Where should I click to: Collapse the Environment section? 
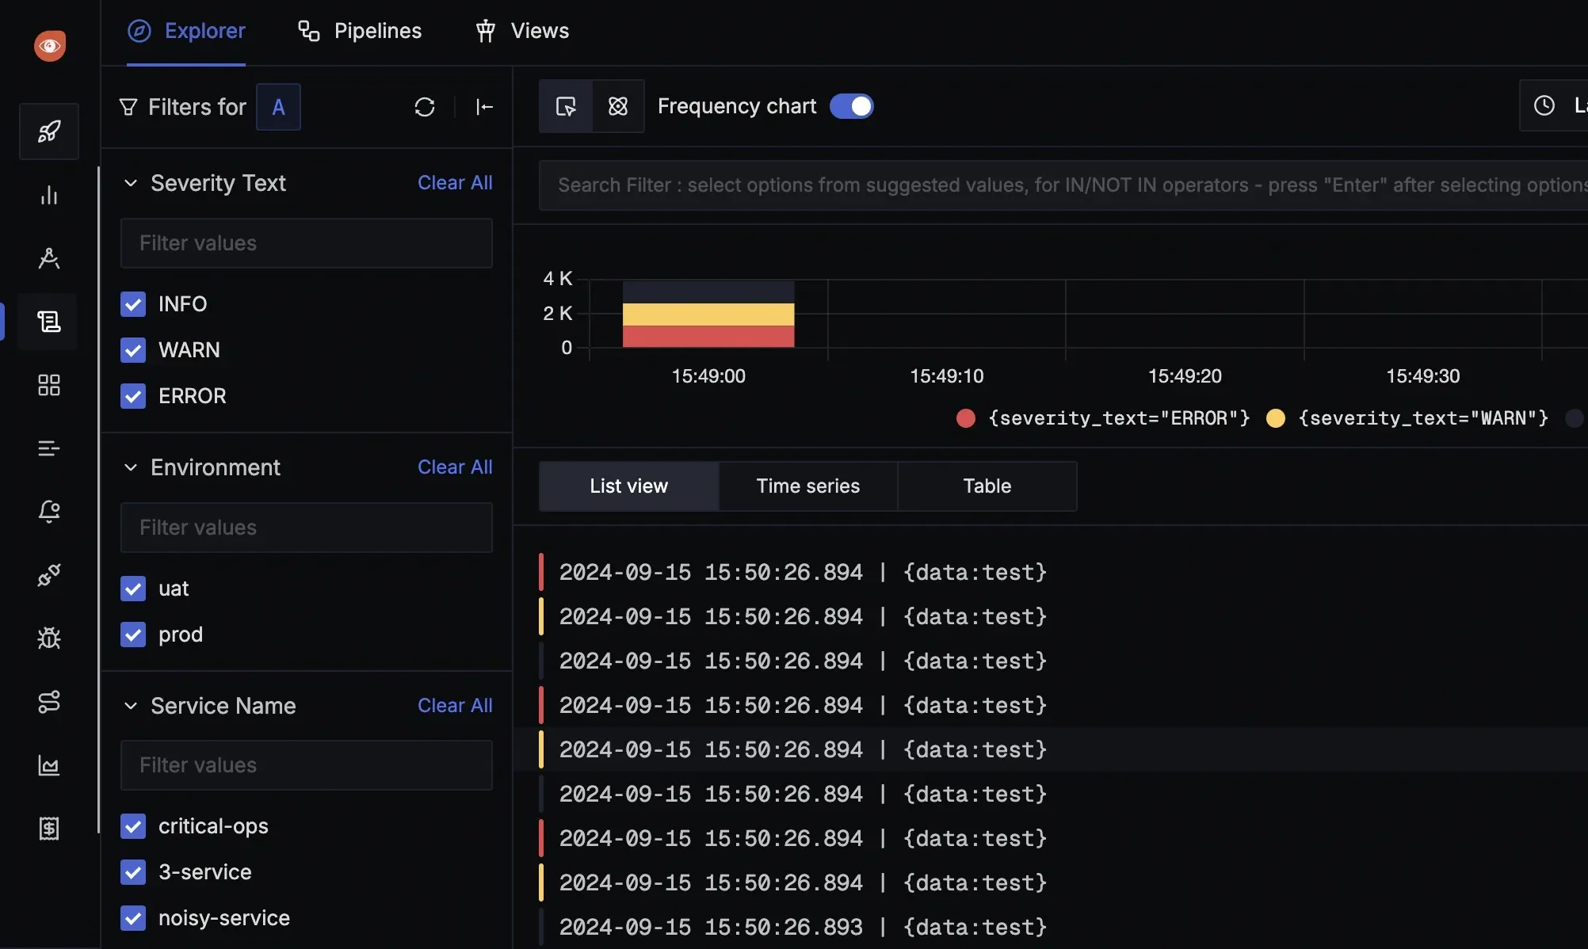pos(130,467)
